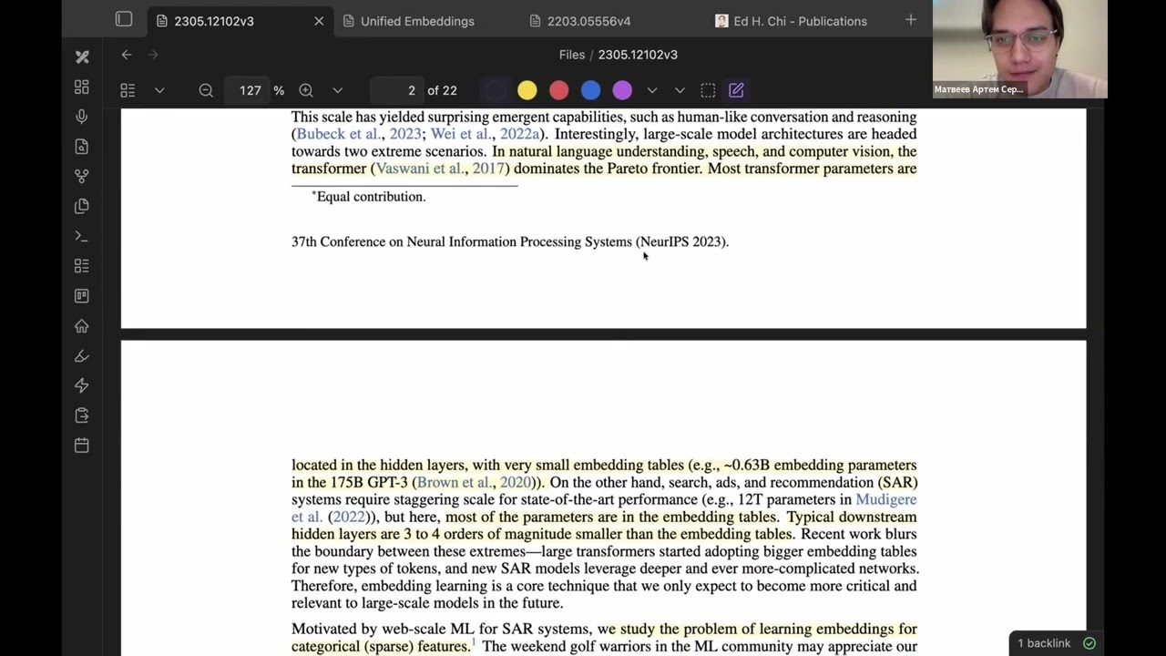Click the Files breadcrumb link
The width and height of the screenshot is (1166, 656).
click(572, 55)
